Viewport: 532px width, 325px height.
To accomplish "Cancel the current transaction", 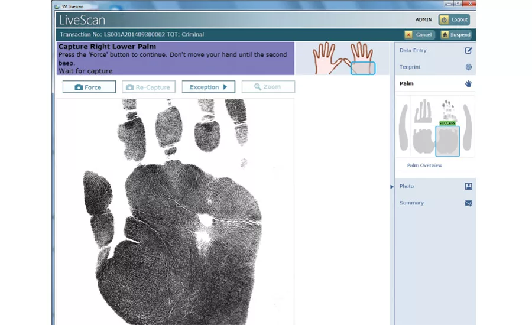I will (419, 35).
